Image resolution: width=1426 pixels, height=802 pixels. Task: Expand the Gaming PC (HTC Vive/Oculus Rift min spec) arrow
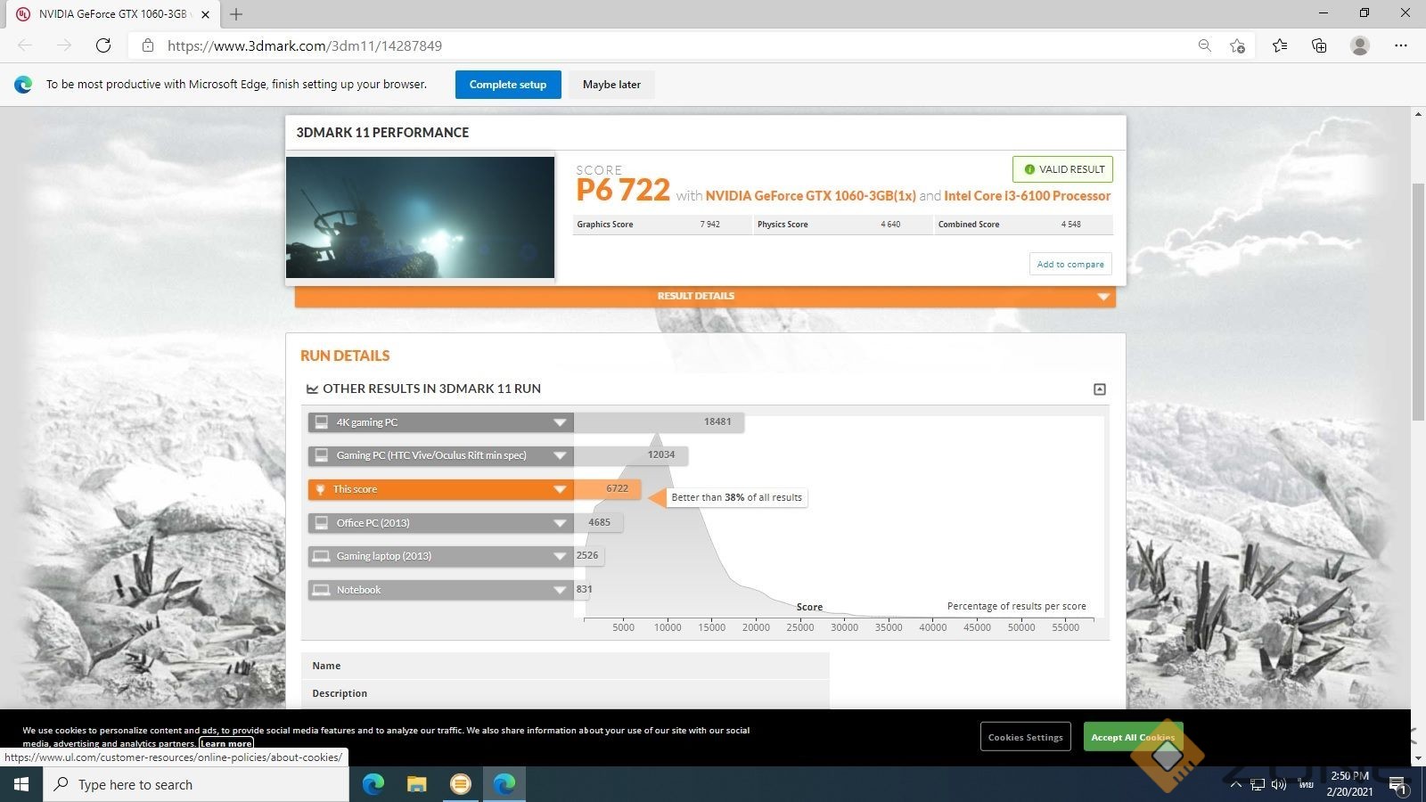pos(560,455)
